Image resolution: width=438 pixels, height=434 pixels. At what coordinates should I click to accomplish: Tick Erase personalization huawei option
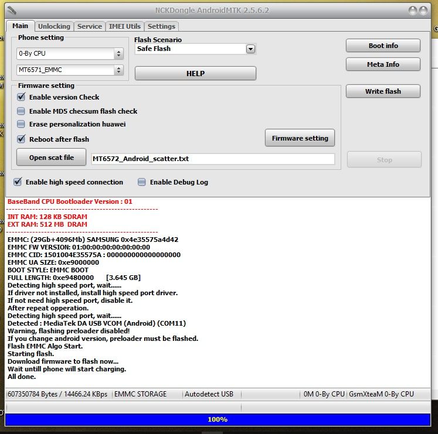tap(21, 124)
